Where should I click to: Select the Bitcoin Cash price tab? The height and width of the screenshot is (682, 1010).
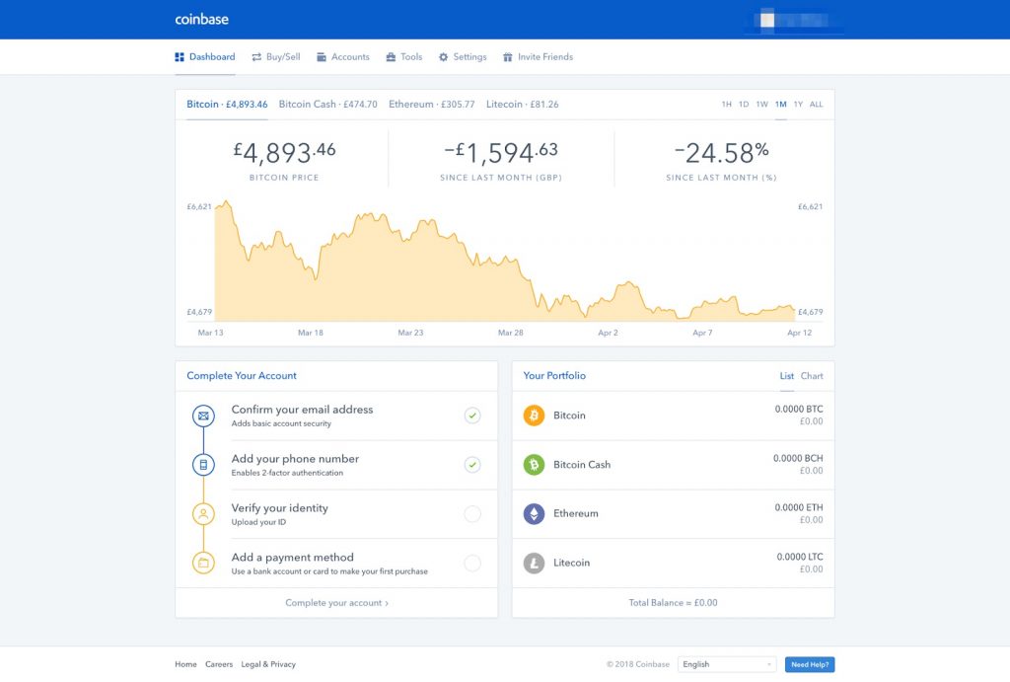[327, 105]
